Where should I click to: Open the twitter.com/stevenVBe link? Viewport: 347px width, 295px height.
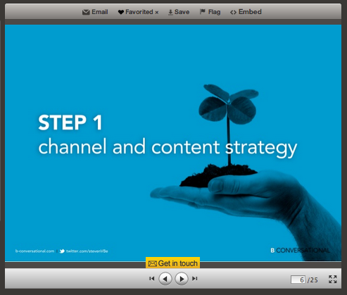[x=87, y=251]
